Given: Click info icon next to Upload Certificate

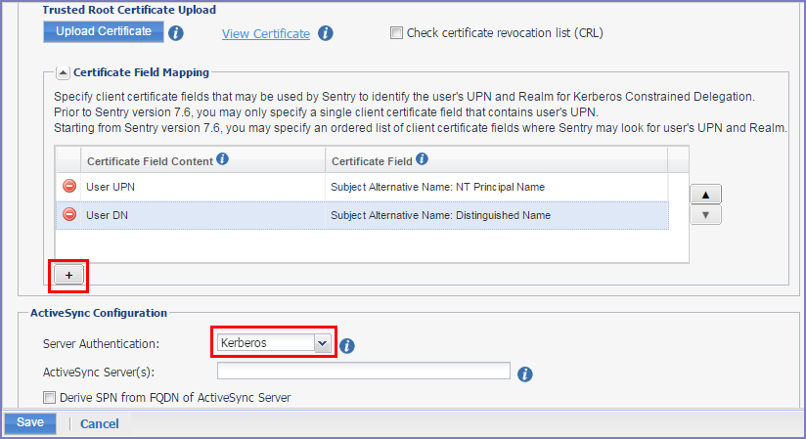Looking at the screenshot, I should (x=176, y=33).
